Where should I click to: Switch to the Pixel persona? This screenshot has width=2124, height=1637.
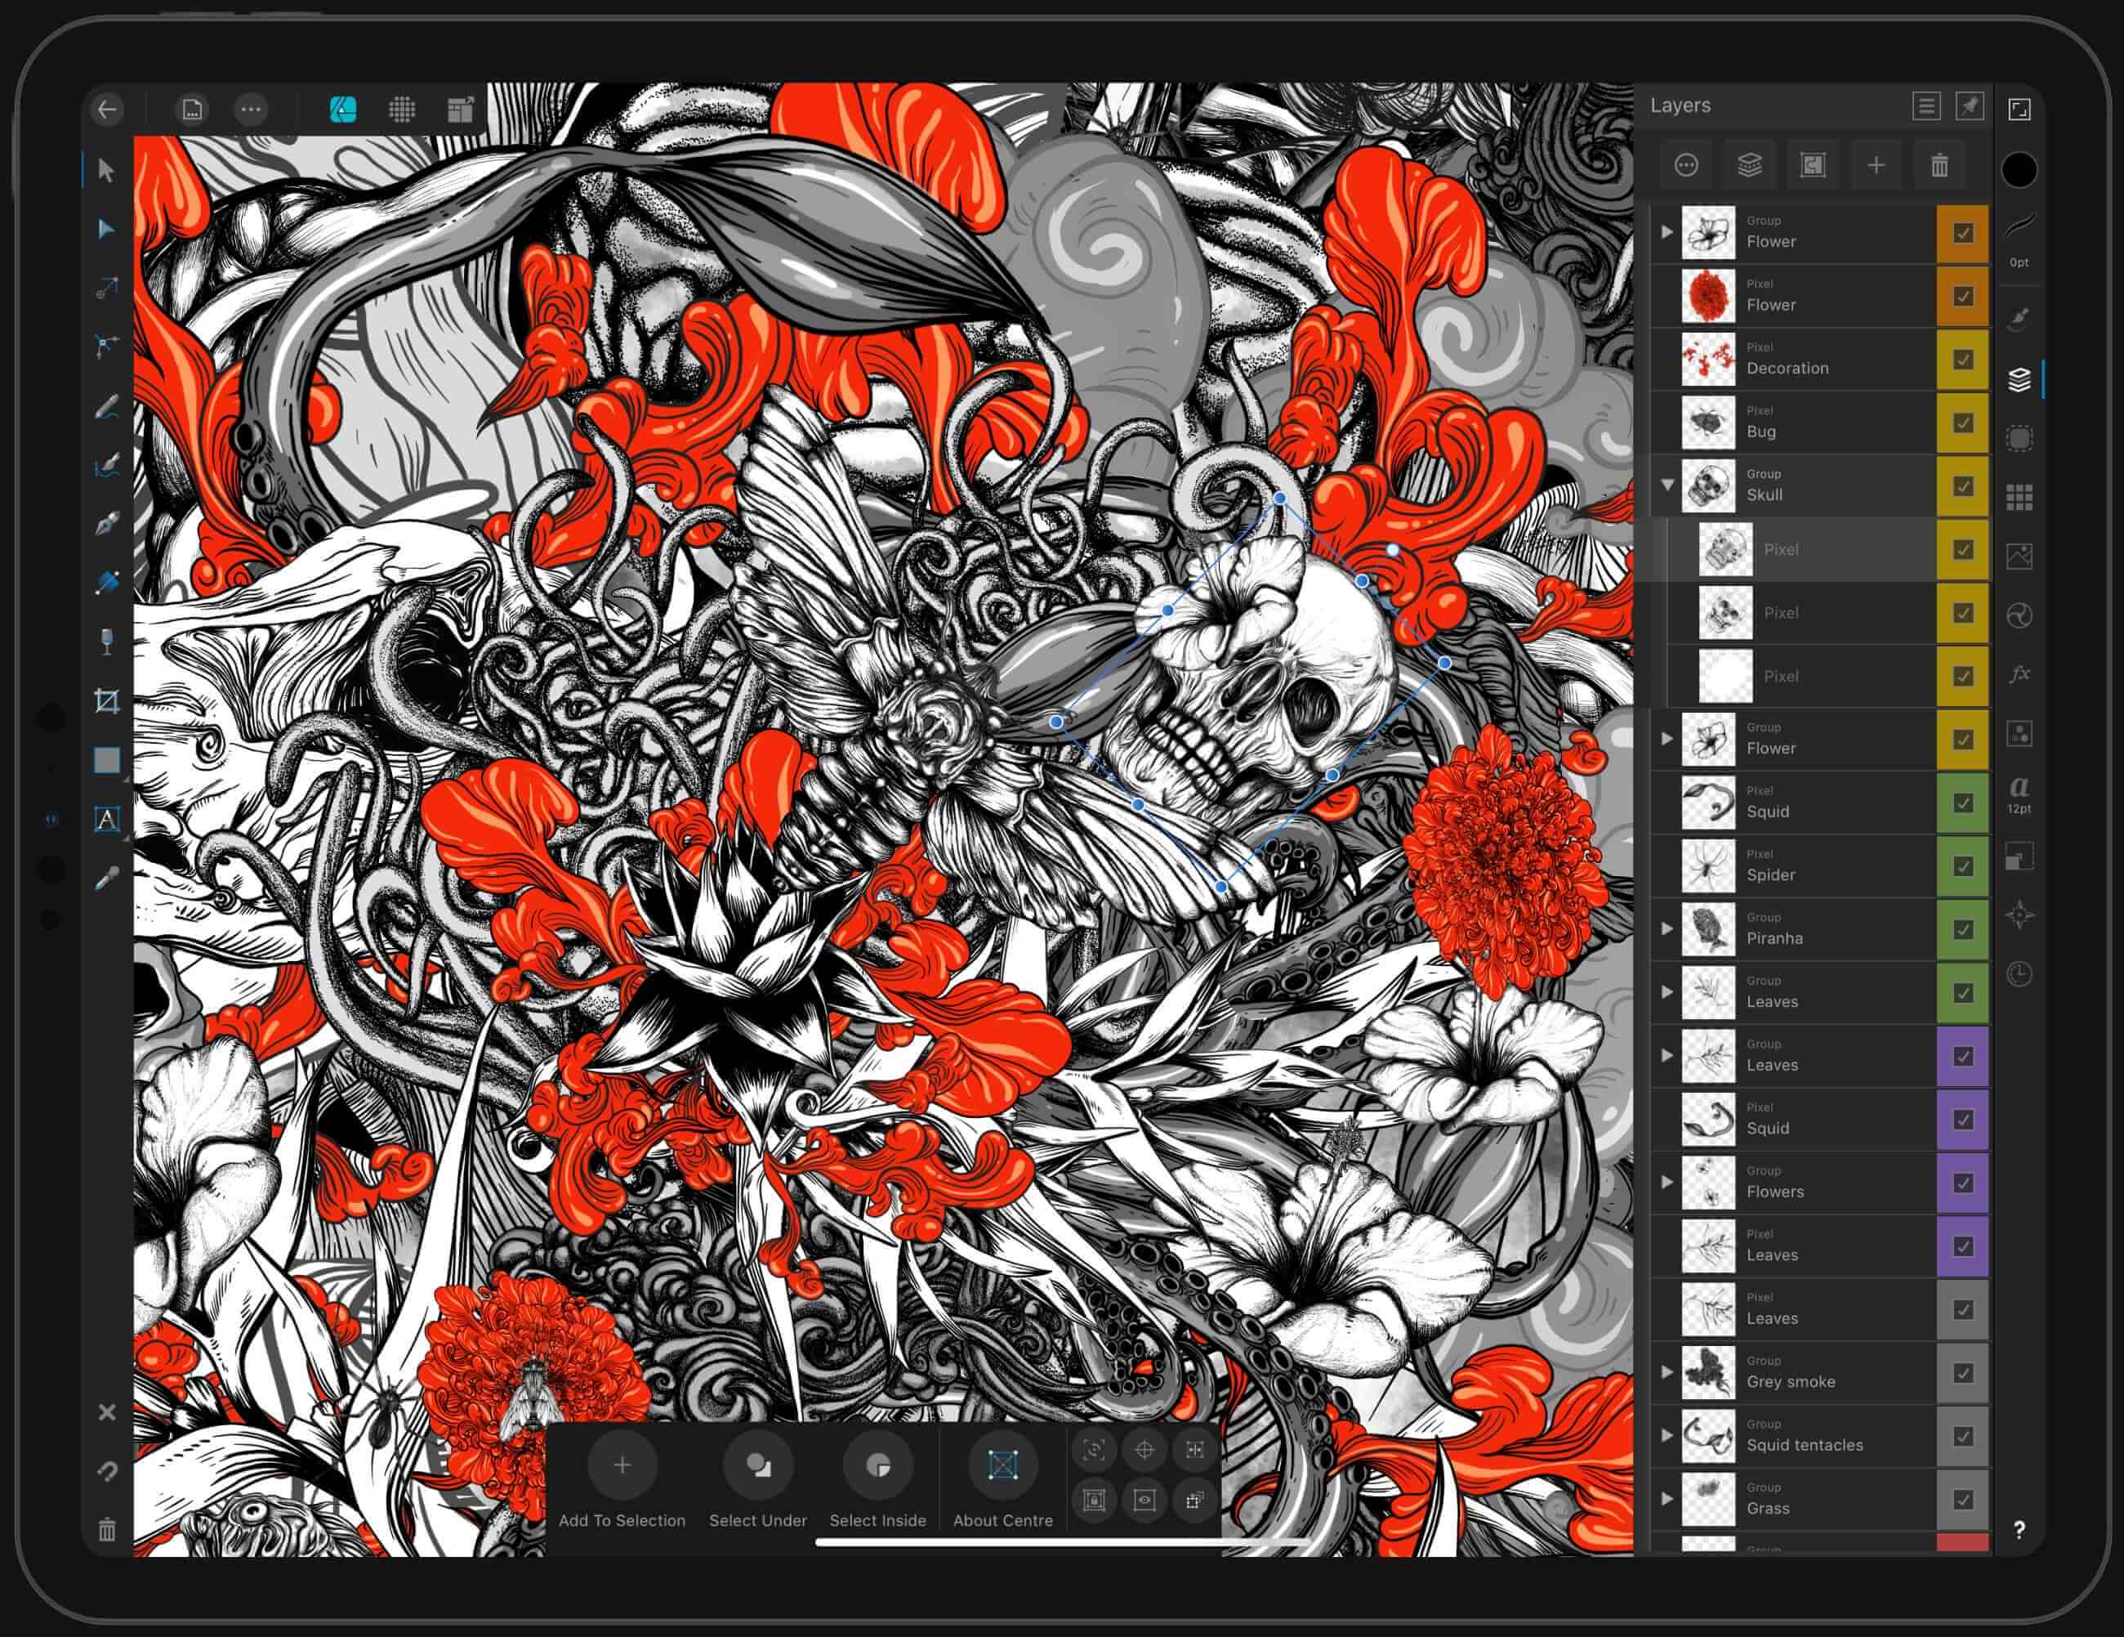[x=402, y=109]
